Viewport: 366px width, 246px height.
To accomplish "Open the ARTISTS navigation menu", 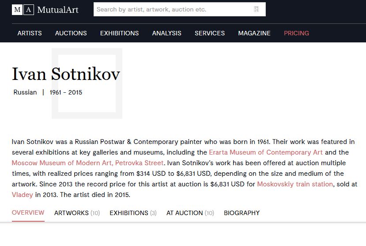I will coord(30,33).
